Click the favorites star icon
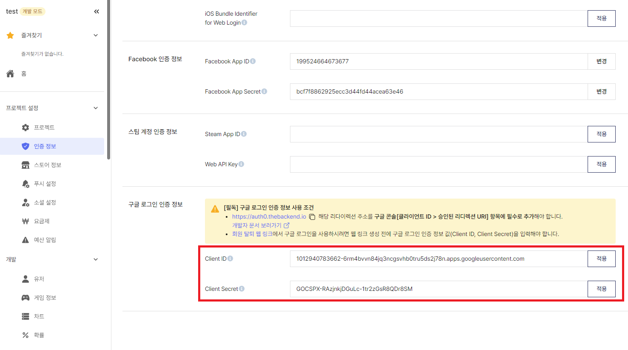The image size is (628, 350). click(x=10, y=35)
